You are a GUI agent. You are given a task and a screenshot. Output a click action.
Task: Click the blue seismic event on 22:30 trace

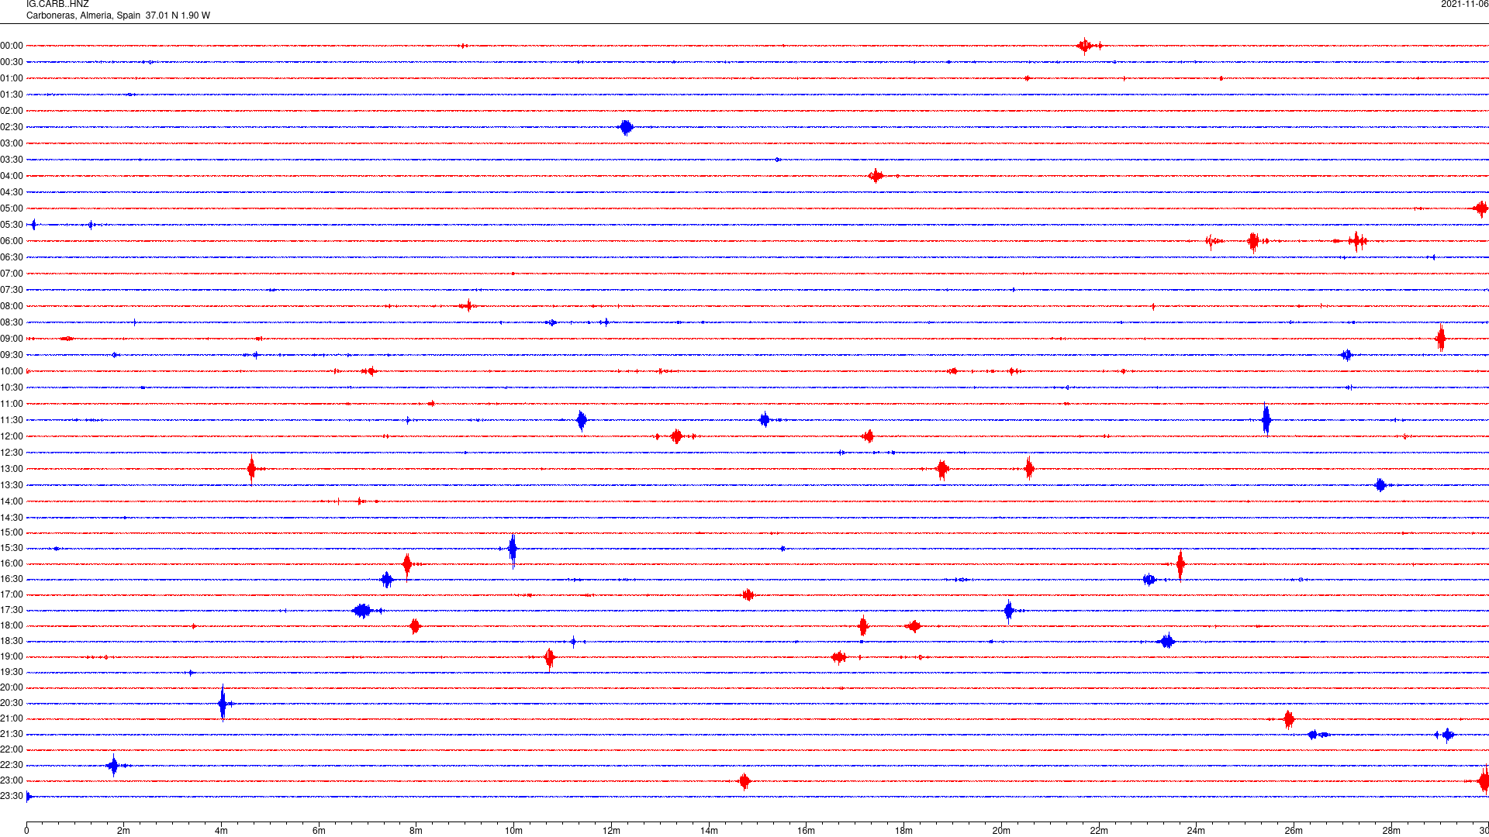pos(113,766)
